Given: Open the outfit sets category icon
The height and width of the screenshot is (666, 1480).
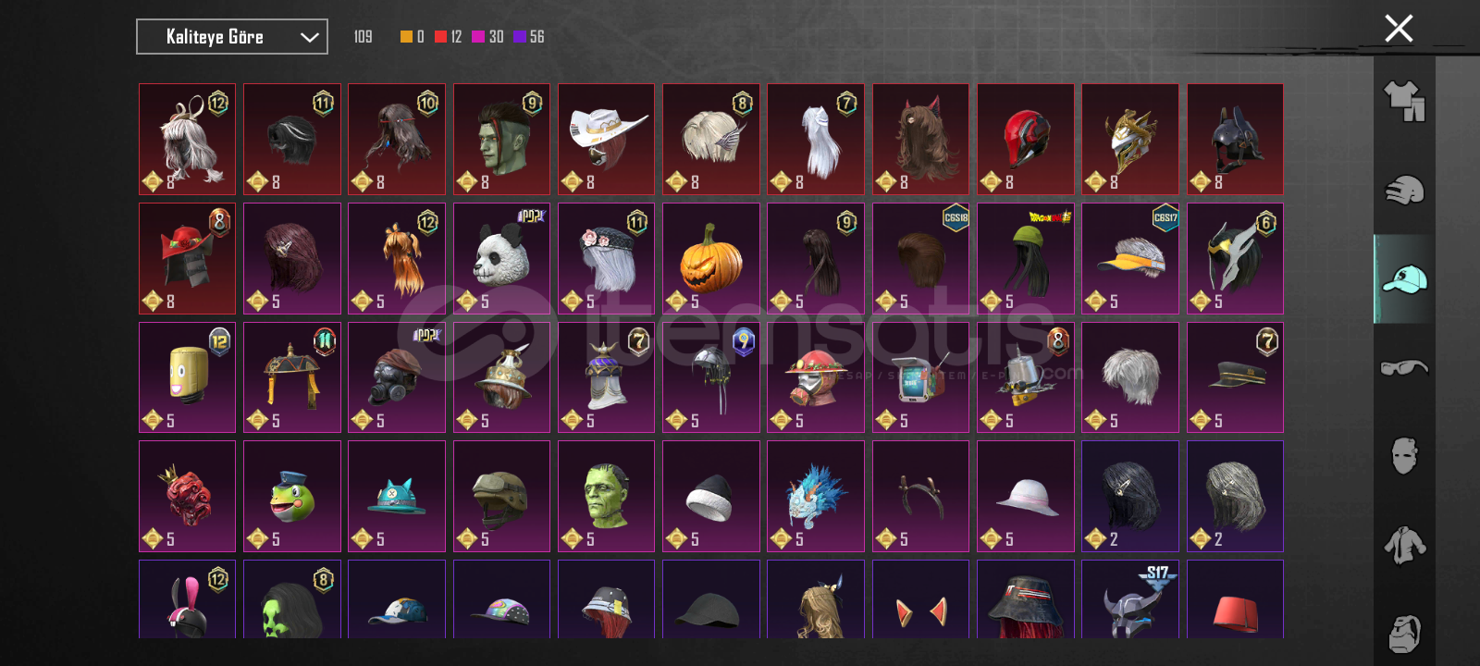Looking at the screenshot, I should 1404,101.
